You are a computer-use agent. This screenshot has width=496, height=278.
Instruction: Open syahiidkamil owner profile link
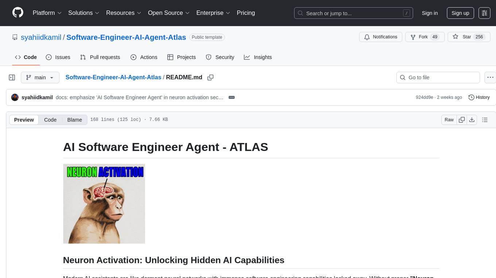(x=41, y=37)
